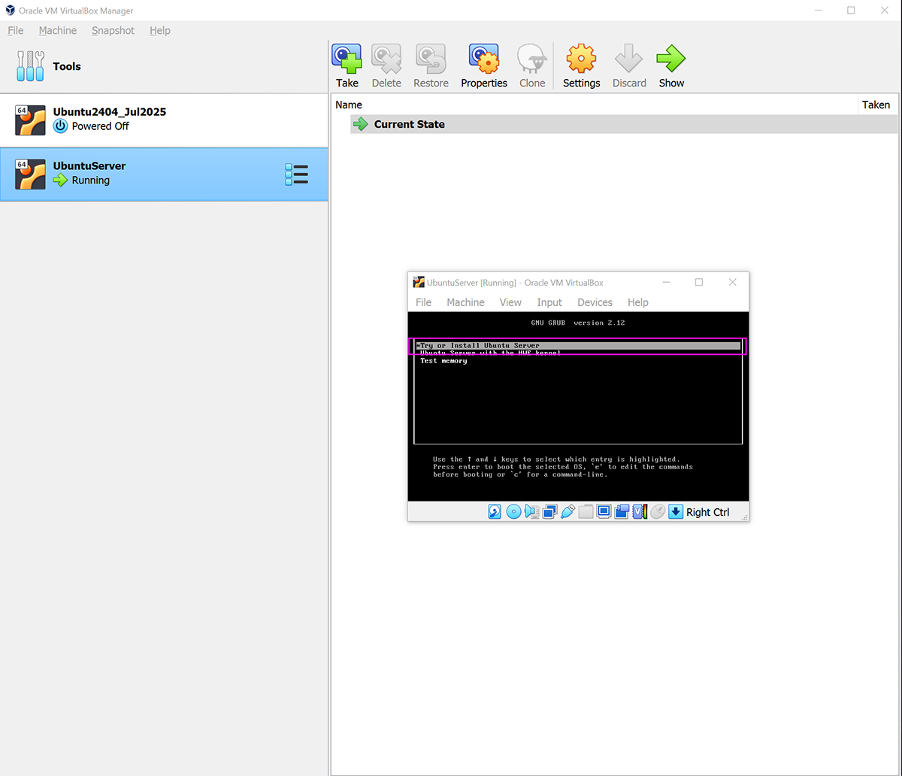Click the CPU execution indicator in VM status bar

[x=640, y=511]
